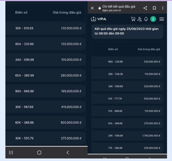The height and width of the screenshot is (161, 172).
Task: Tap the 25/09/2023 auction result banner
Action: 127,31
